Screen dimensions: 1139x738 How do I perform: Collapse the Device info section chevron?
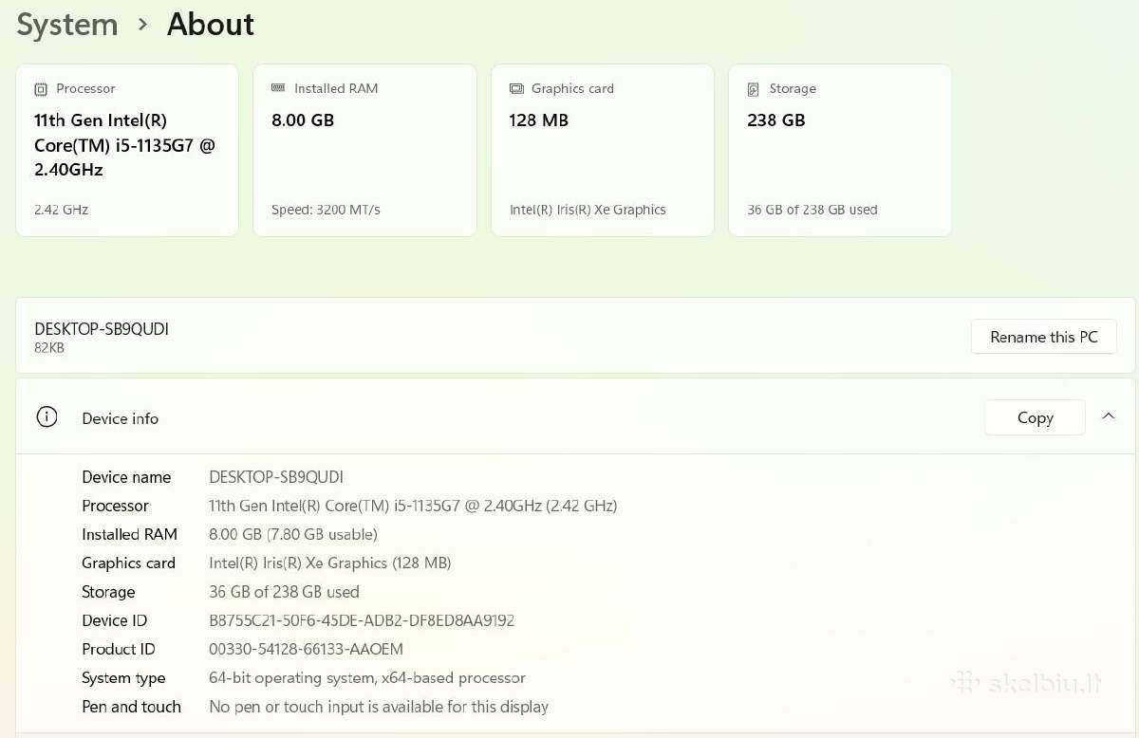(1108, 416)
